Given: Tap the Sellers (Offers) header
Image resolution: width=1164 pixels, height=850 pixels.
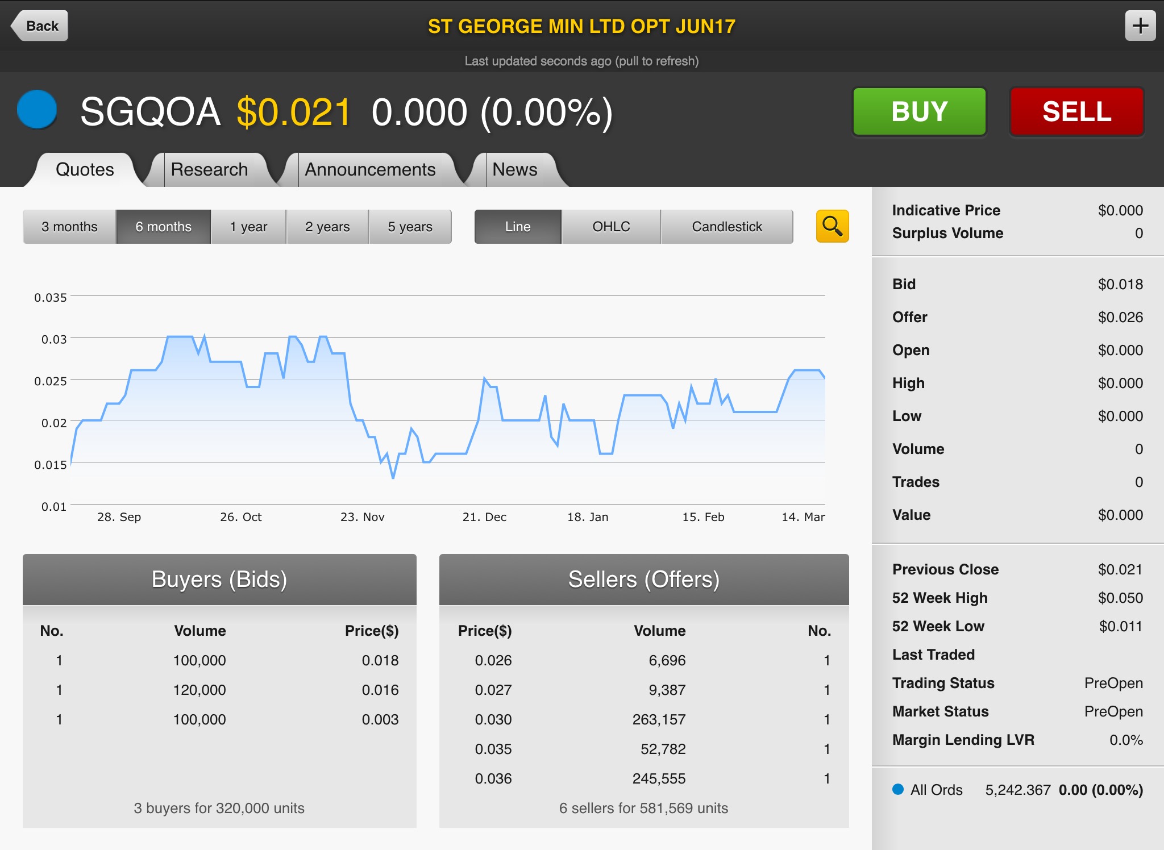Looking at the screenshot, I should (x=644, y=580).
